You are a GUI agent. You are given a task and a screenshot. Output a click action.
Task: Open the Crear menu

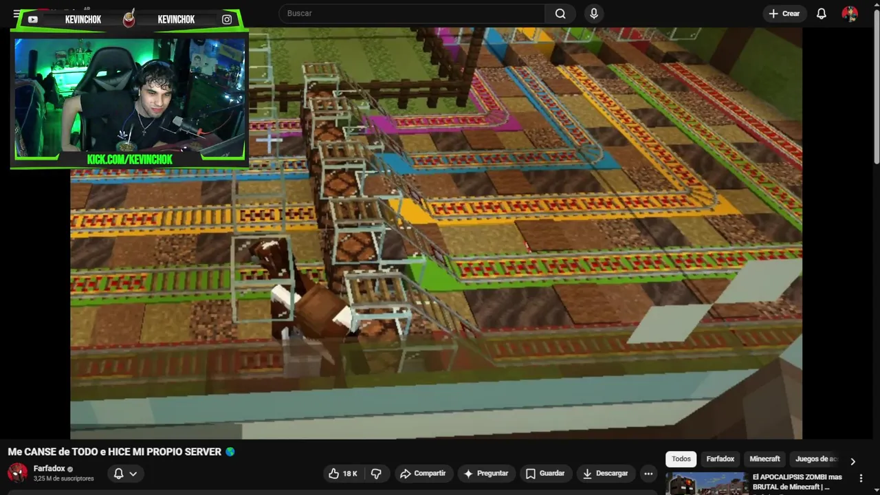tap(784, 14)
